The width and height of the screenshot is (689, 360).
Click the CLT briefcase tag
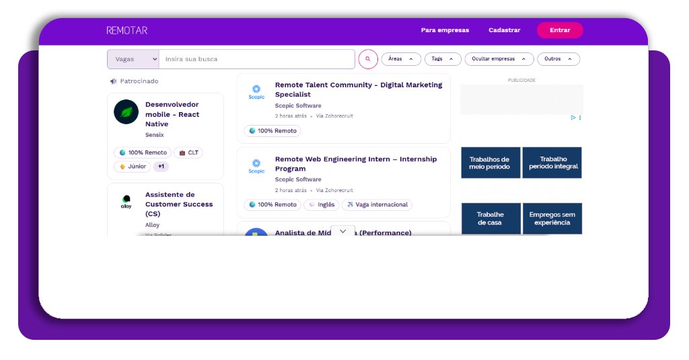click(188, 152)
